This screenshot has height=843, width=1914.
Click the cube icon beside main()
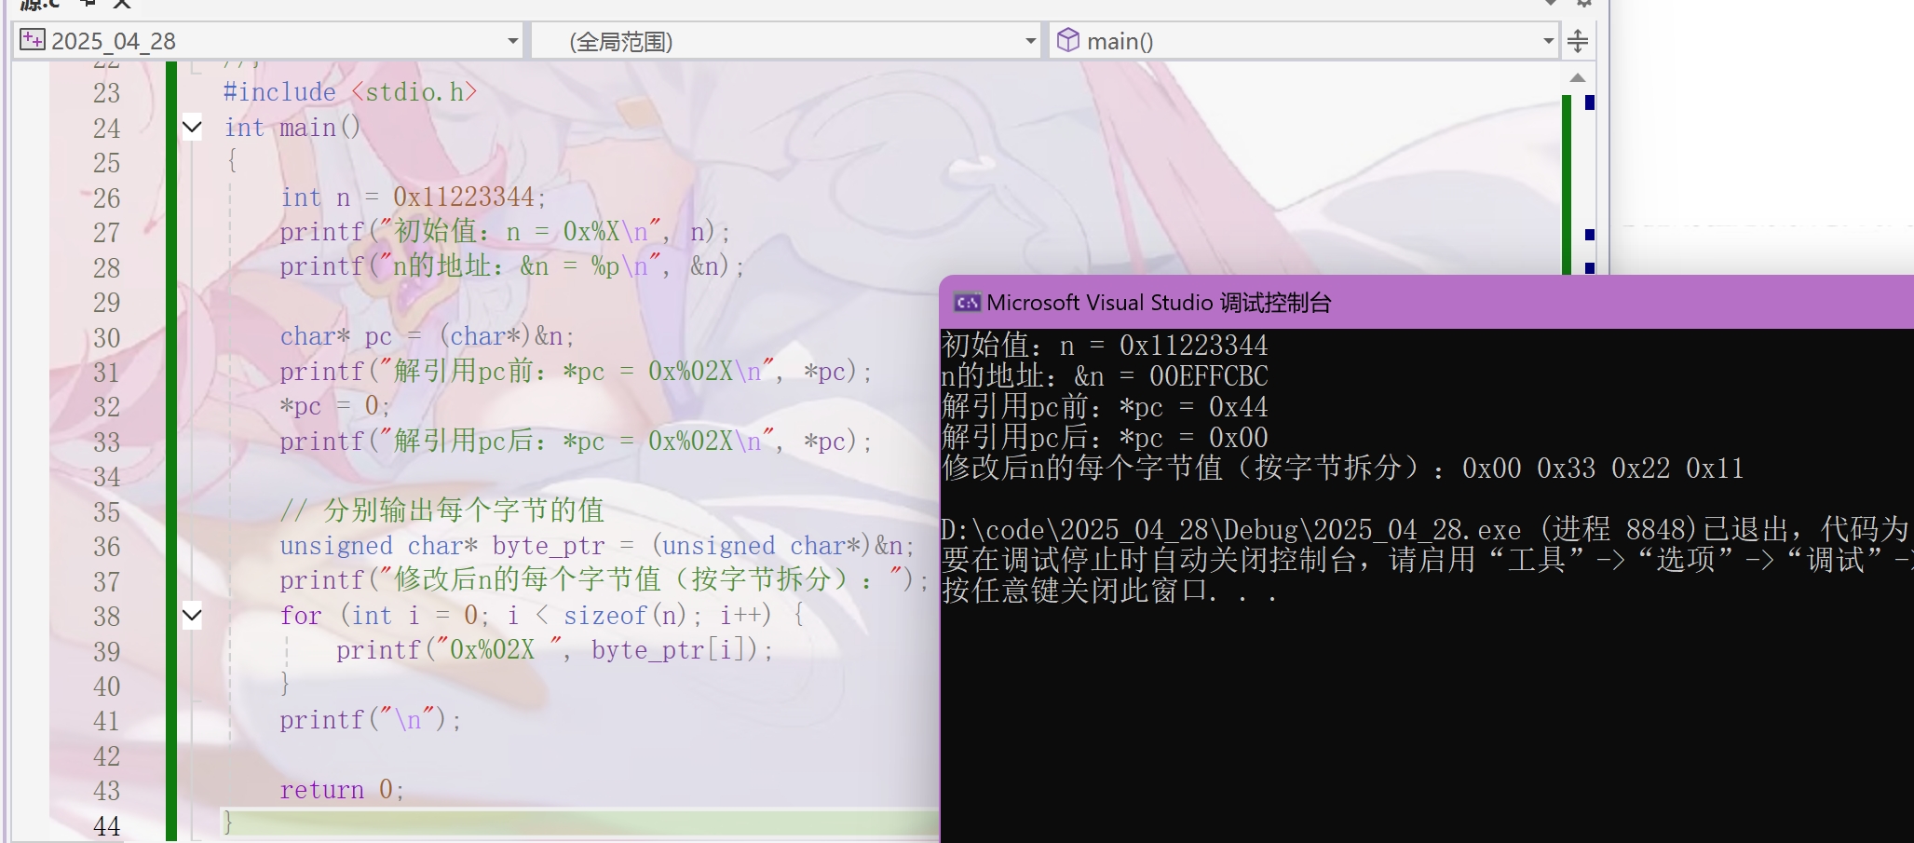(1068, 40)
